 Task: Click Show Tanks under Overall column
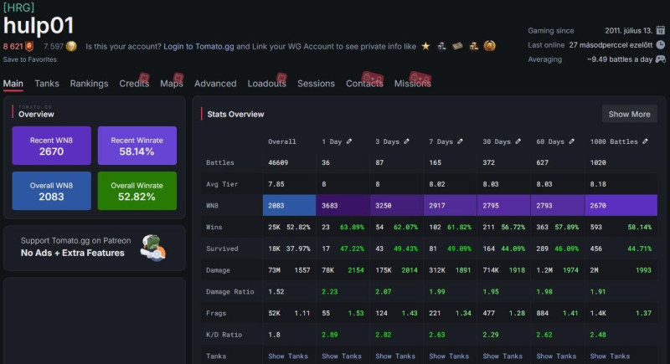pos(288,356)
